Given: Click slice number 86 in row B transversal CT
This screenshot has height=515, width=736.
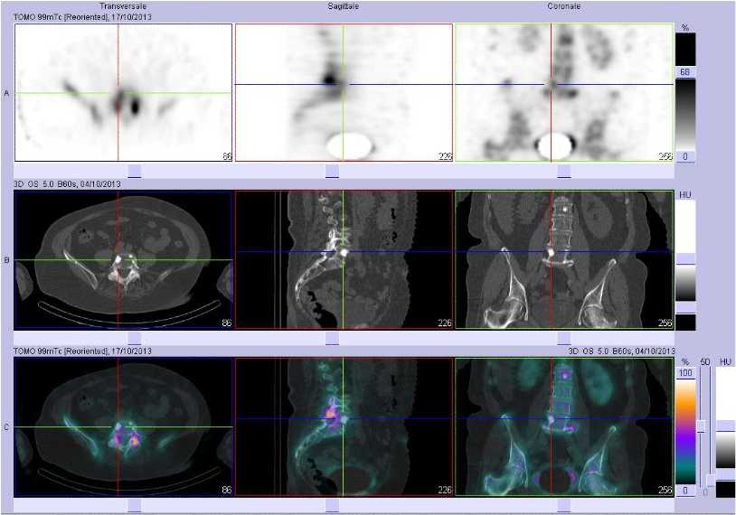Looking at the screenshot, I should (x=227, y=323).
